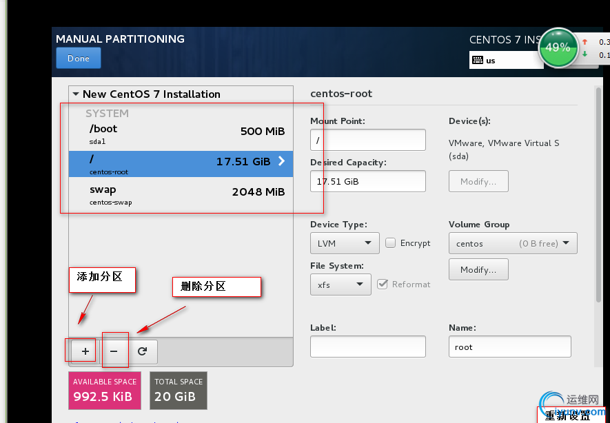Open the Volume Group centos dropdown
610x423 pixels.
[513, 243]
